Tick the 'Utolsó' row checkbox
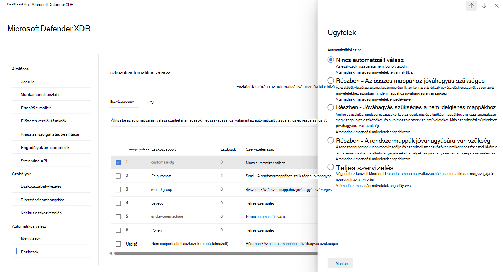Screen dimensions: 503x272 tap(118, 244)
